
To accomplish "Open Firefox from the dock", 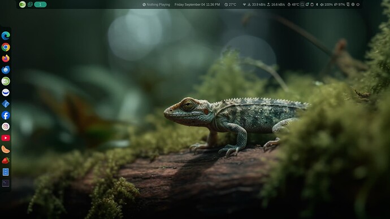I will point(6,58).
